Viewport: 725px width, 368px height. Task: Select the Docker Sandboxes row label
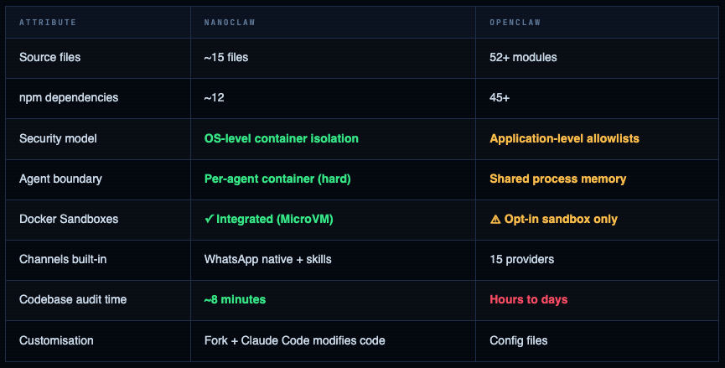coord(69,219)
